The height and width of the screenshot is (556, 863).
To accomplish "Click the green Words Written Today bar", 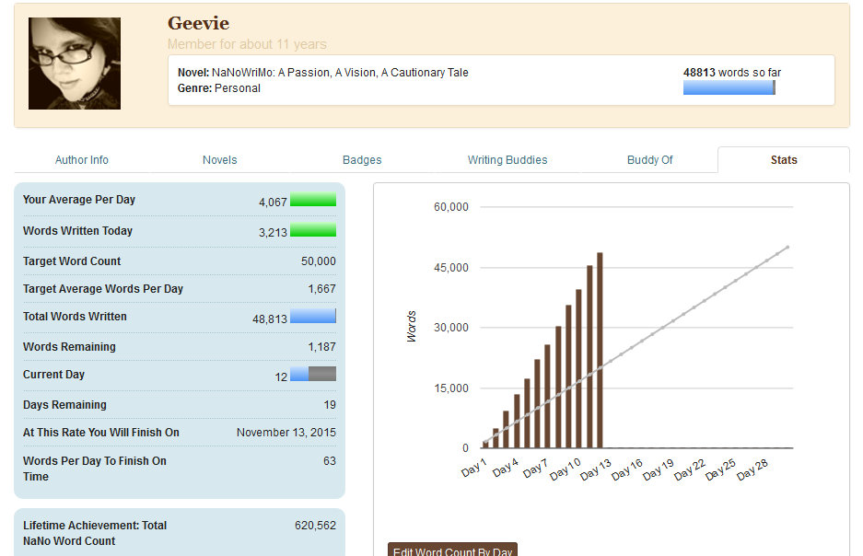I will 313,230.
